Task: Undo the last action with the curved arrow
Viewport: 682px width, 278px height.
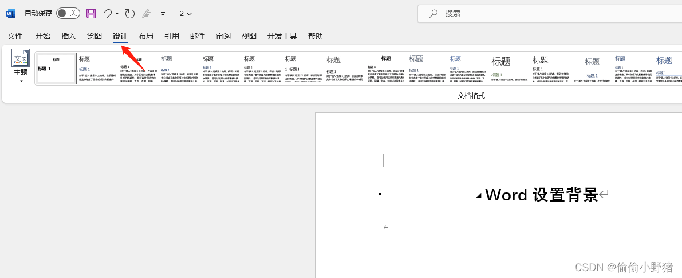Action: 108,14
